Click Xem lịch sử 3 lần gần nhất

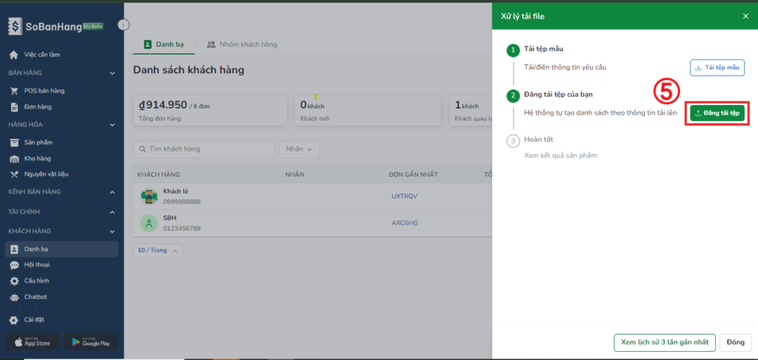click(664, 342)
